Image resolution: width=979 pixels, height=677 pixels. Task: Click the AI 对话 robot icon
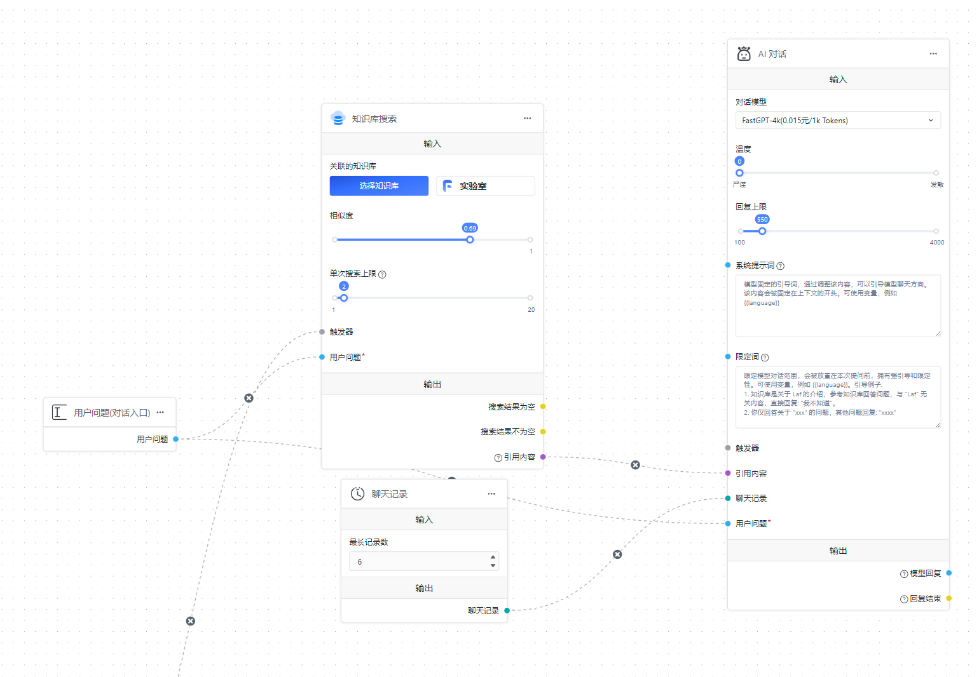click(744, 54)
